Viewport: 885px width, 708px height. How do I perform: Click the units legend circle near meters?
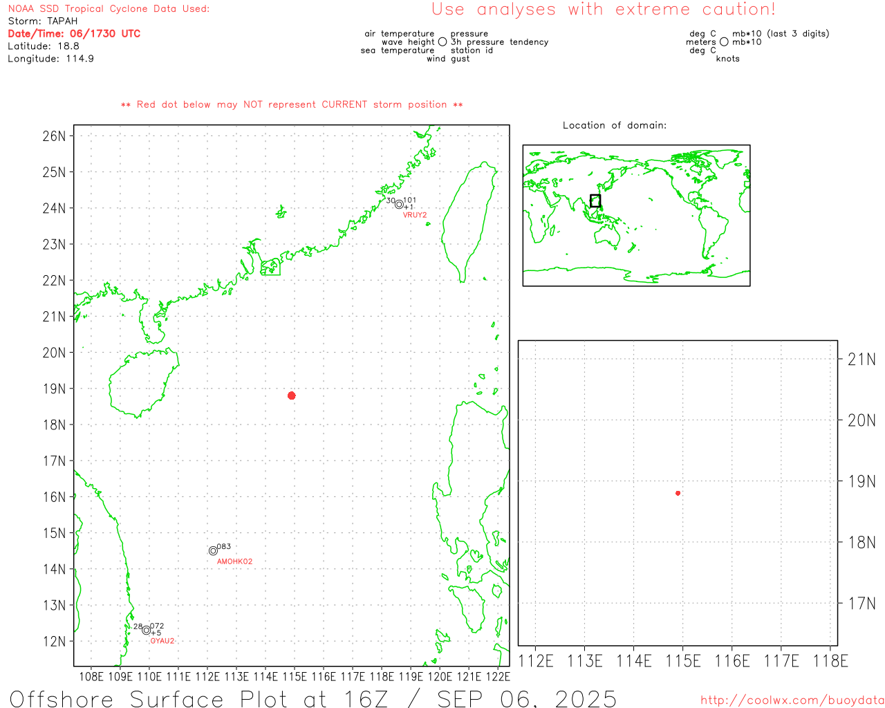pos(724,42)
